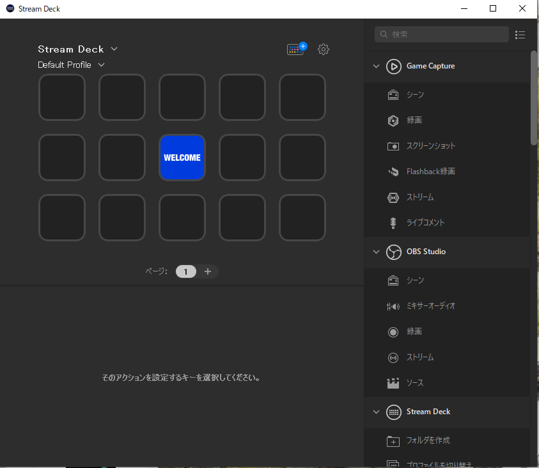539x468 pixels.
Task: Click the ミキサーオーディオ label
Action: [431, 306]
